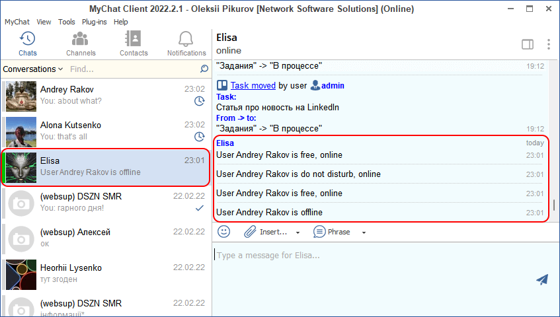Toggle the side panel view
The width and height of the screenshot is (560, 317).
(x=527, y=44)
